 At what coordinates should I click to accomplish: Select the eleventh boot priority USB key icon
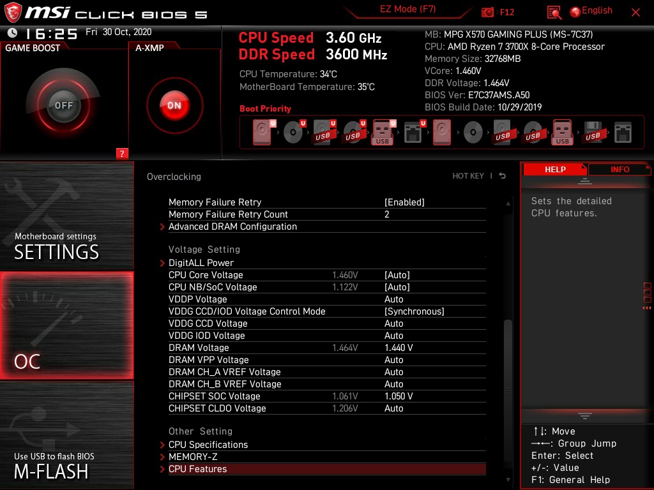tap(563, 133)
